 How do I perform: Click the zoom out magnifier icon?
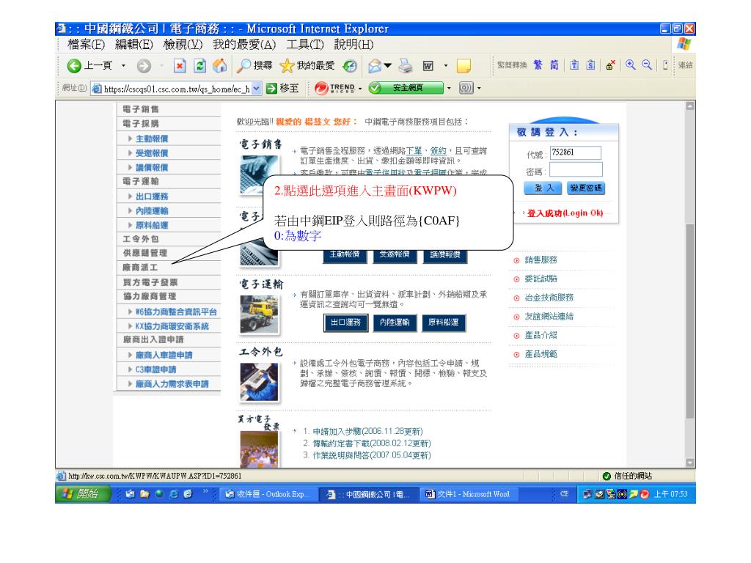click(647, 65)
